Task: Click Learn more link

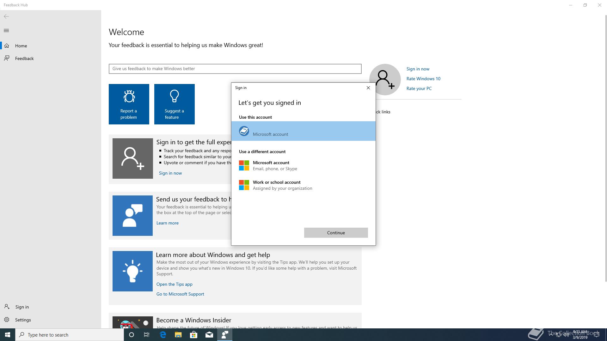Action: [x=167, y=223]
